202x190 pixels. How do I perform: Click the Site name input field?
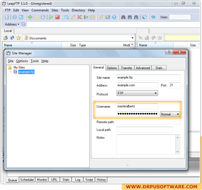(x=148, y=78)
